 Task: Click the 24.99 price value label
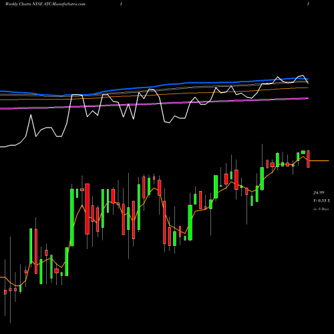tap(319, 193)
